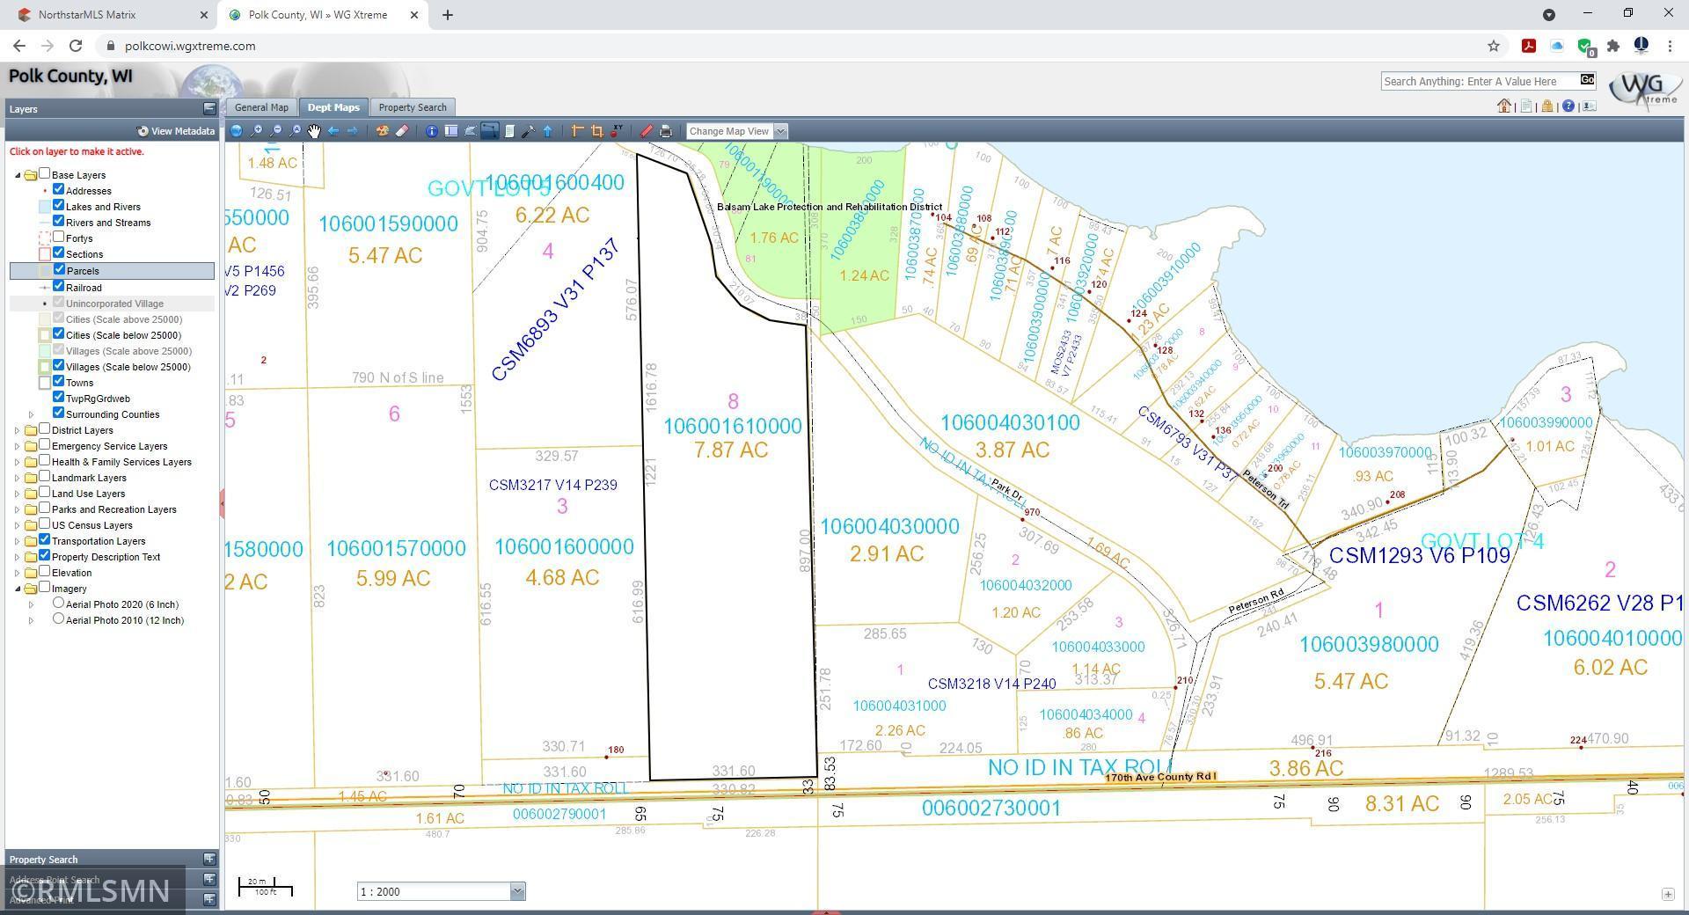
Task: Go to home page house icon
Action: point(1504,106)
